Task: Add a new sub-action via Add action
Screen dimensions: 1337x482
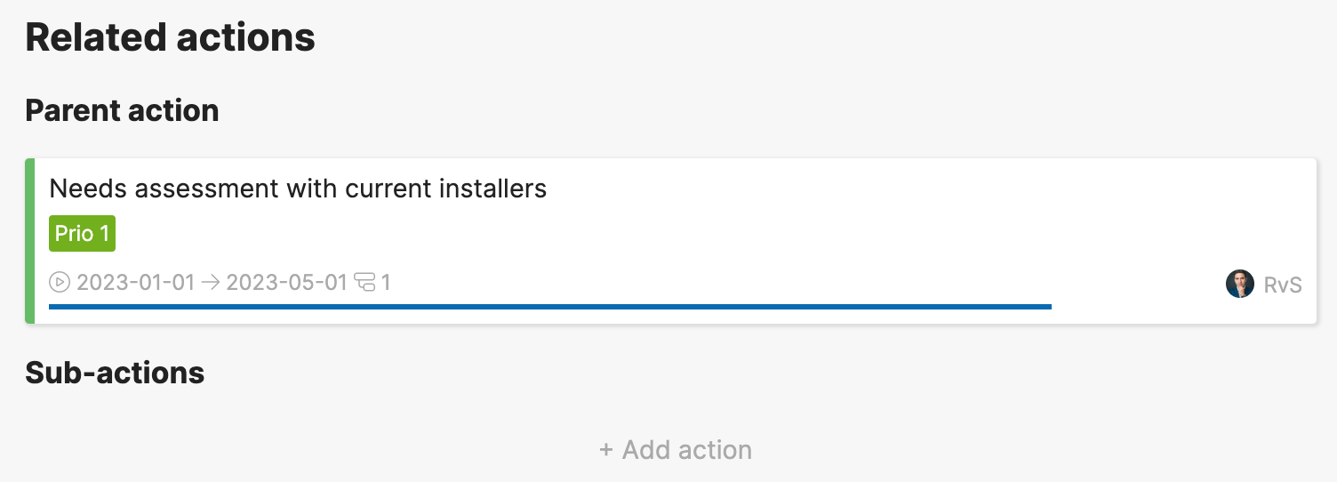Action: point(676,450)
